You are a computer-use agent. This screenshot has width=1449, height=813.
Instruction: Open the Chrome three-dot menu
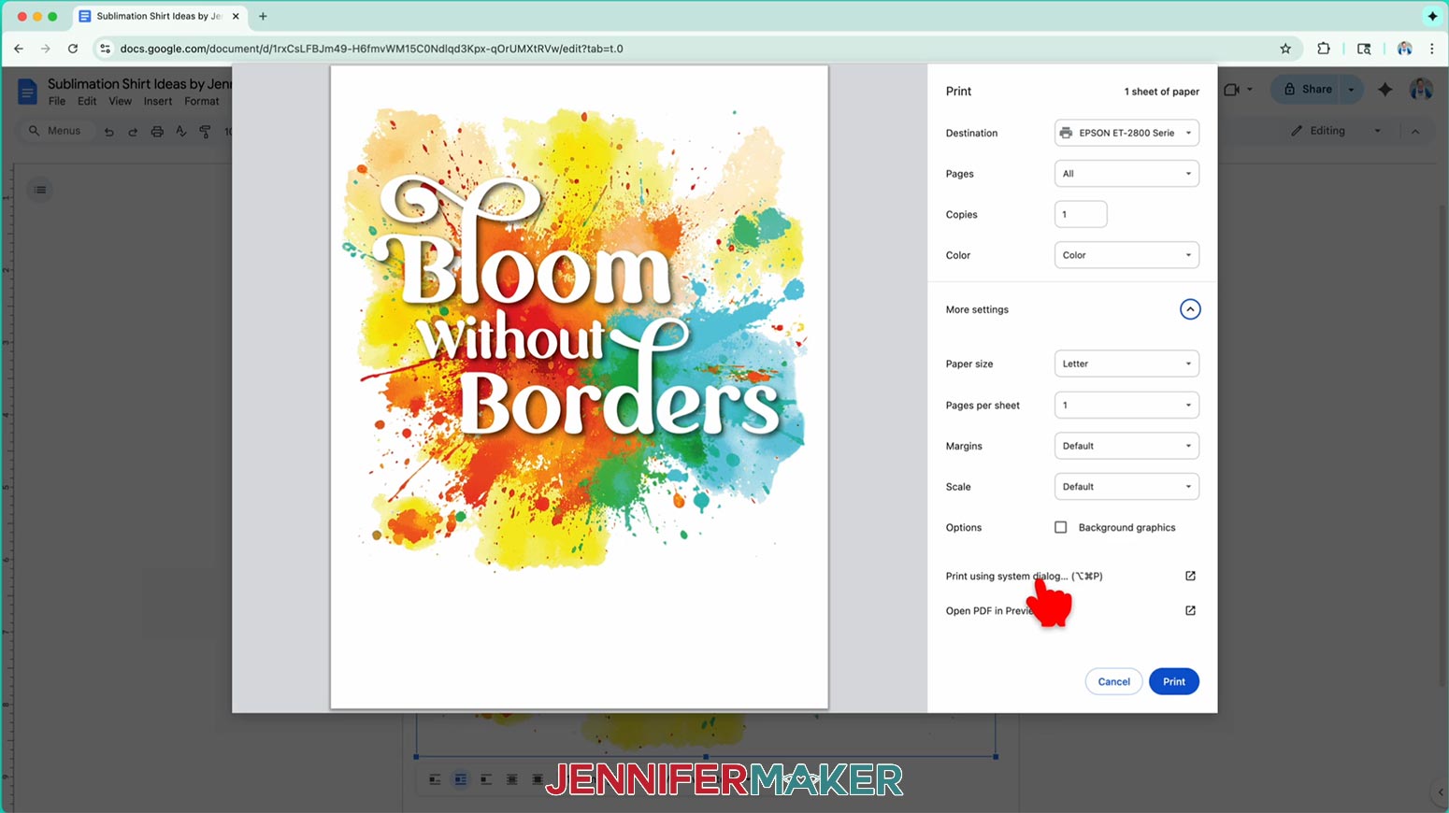click(x=1432, y=49)
